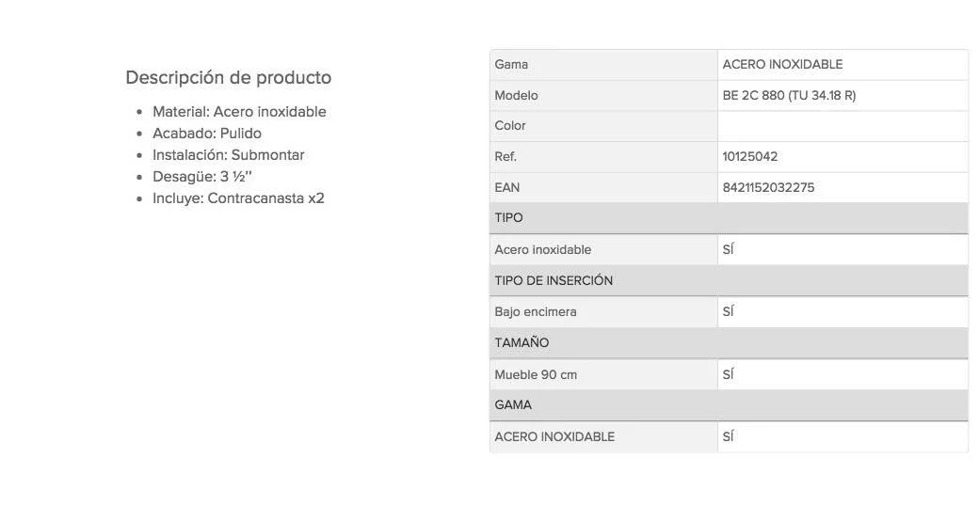Click the model value 'BE 2C 880 (TU 34.18 R)'
979x522 pixels.
point(789,96)
